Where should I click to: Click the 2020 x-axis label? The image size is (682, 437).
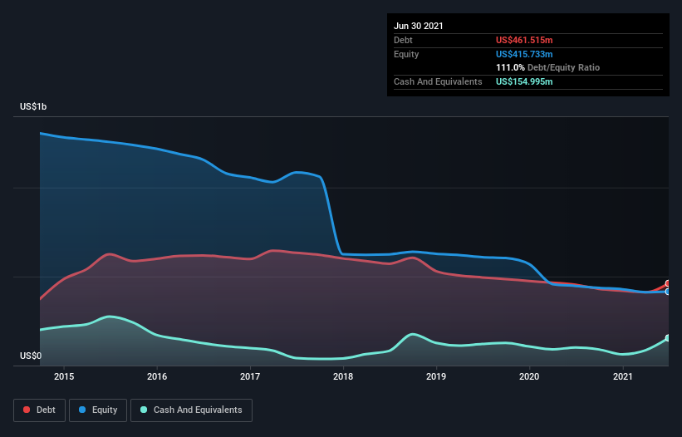click(x=529, y=376)
